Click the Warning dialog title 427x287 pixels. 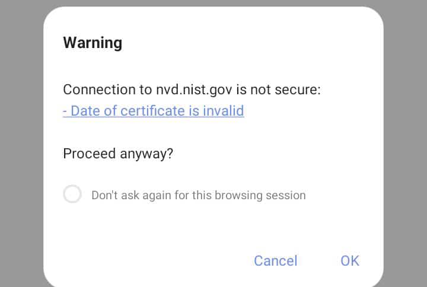(x=93, y=43)
